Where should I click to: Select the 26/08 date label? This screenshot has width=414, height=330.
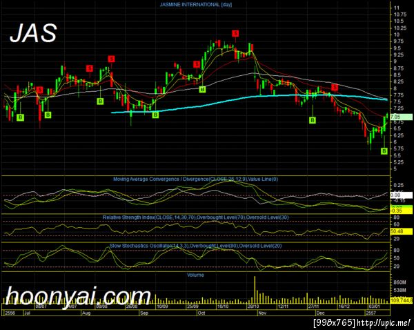(x=132, y=307)
